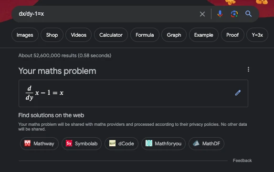Clear the search query with the X icon

pos(202,14)
